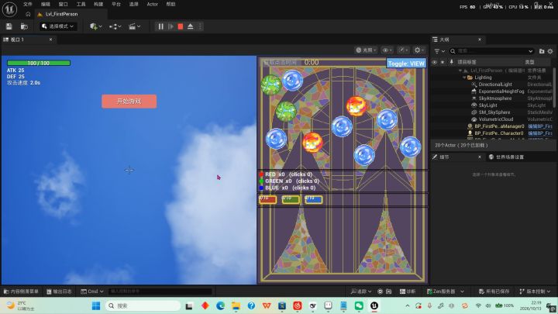
Task: Click the Outliner add folder icon
Action: coord(542,51)
